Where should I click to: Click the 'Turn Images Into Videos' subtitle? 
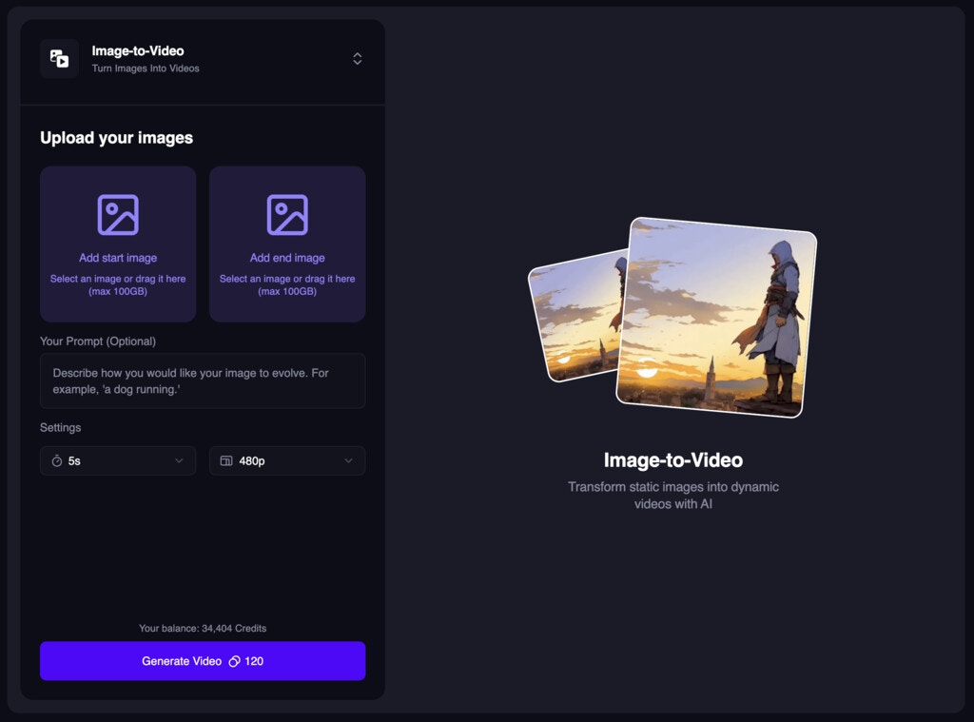click(x=144, y=68)
